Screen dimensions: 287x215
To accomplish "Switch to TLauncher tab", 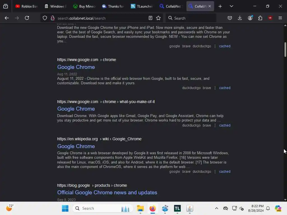I will [142, 6].
